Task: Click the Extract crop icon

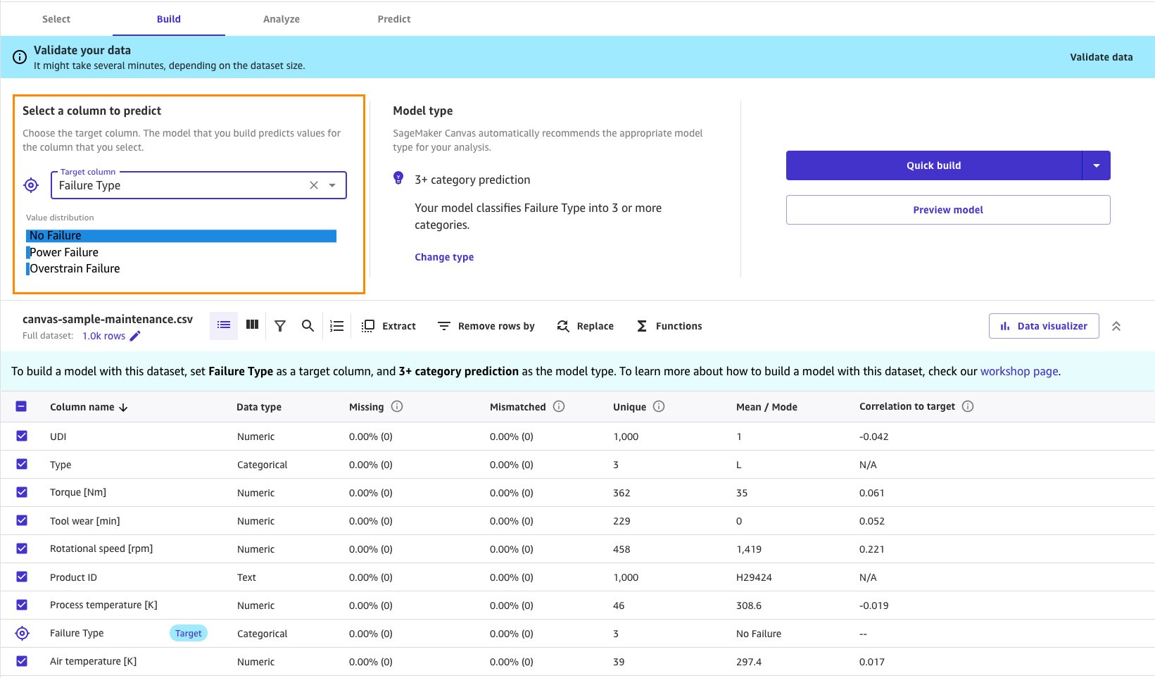Action: coord(367,326)
